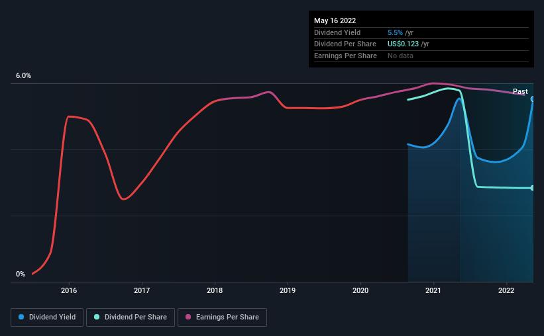This screenshot has width=544, height=336.
Task: Toggle the Dividend Per Share legend button
Action: click(x=131, y=317)
